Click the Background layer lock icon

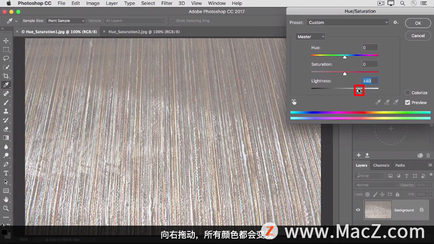[421, 210]
